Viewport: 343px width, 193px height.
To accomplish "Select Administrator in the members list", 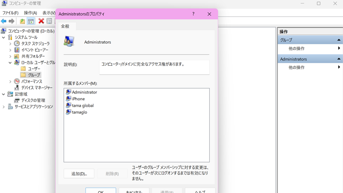I will coord(84,92).
